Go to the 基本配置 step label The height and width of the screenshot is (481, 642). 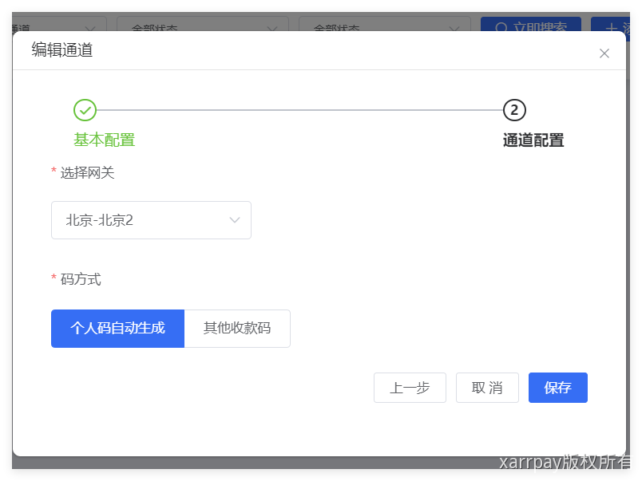coord(105,140)
